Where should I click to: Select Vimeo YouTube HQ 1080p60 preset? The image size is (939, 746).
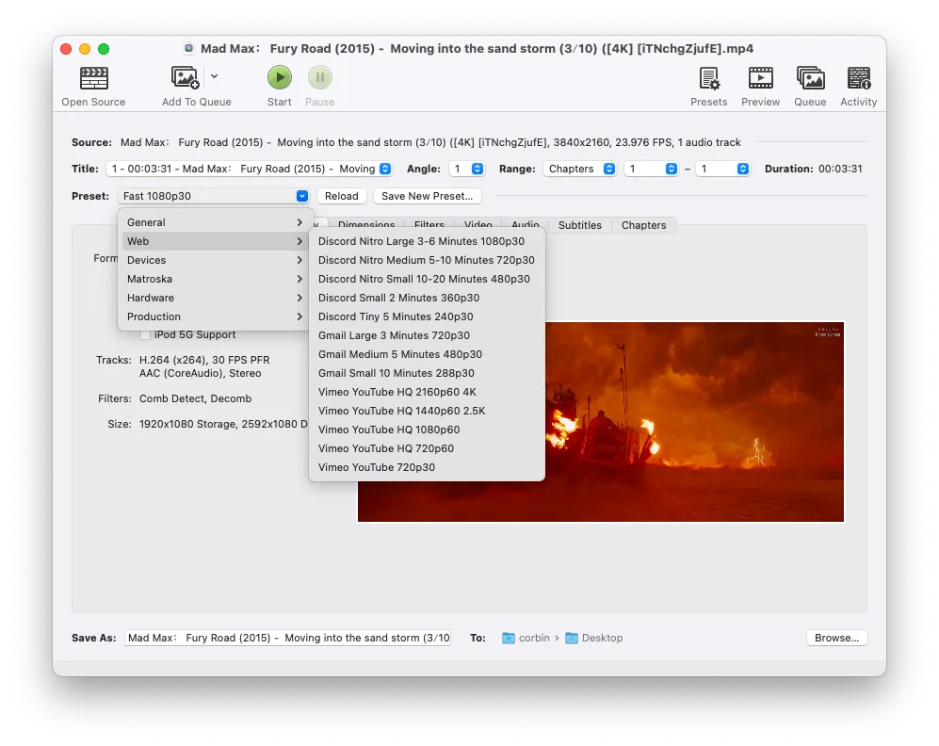[389, 430]
